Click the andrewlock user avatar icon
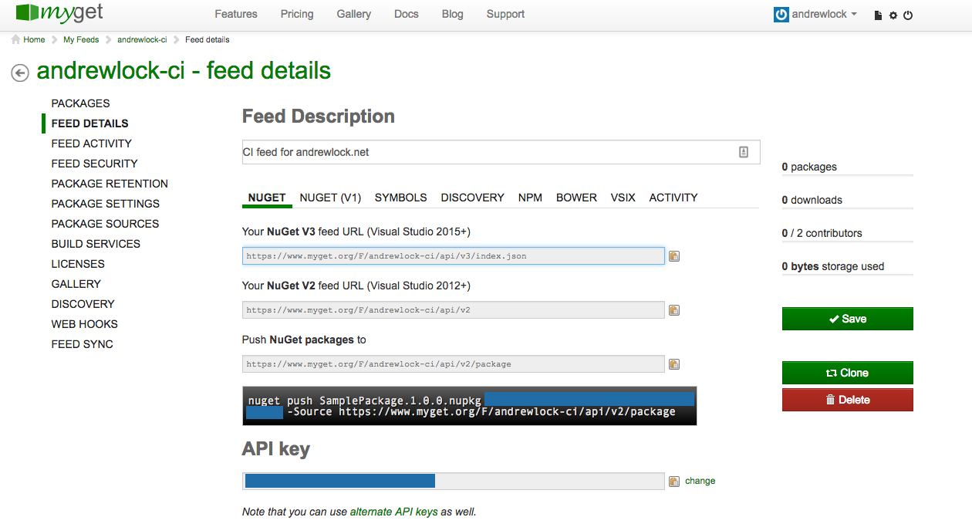The image size is (972, 524). tap(781, 15)
